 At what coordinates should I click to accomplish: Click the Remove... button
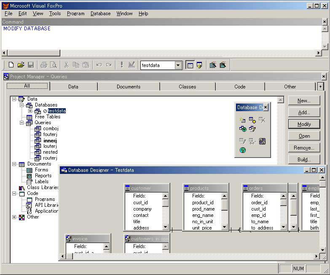(304, 148)
